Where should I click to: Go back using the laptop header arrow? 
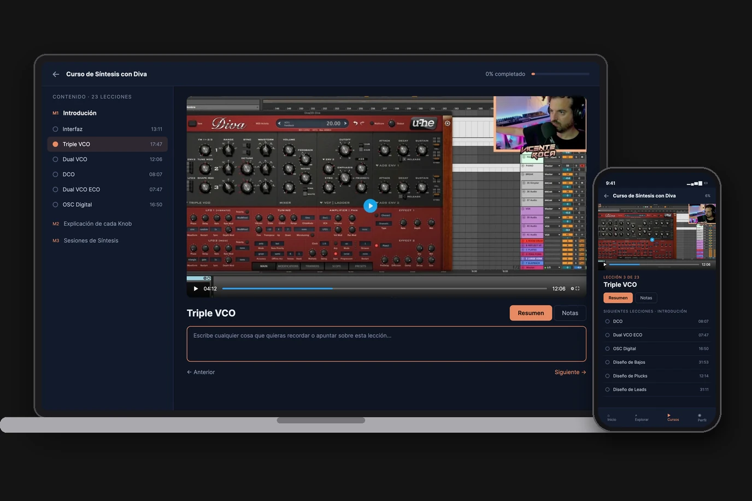pyautogui.click(x=56, y=74)
